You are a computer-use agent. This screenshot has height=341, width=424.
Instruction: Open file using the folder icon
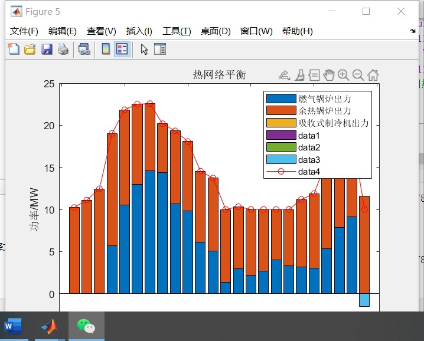30,50
